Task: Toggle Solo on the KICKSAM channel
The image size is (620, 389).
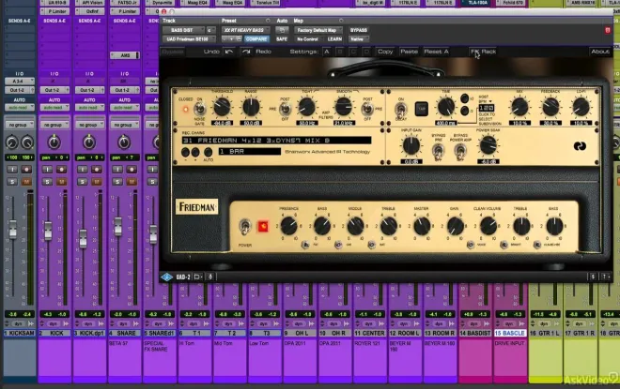Action: coord(12,182)
